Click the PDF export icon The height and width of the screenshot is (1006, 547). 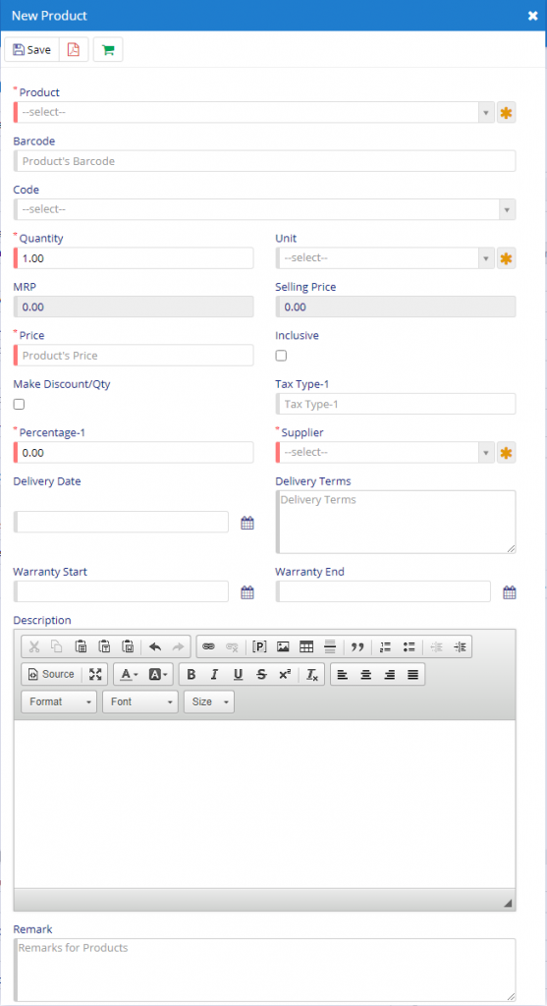point(74,49)
